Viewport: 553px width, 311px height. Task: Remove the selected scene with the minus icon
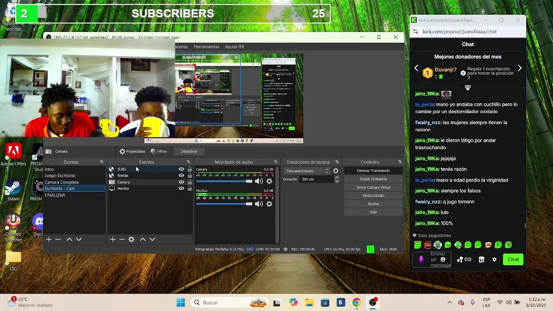(58, 239)
